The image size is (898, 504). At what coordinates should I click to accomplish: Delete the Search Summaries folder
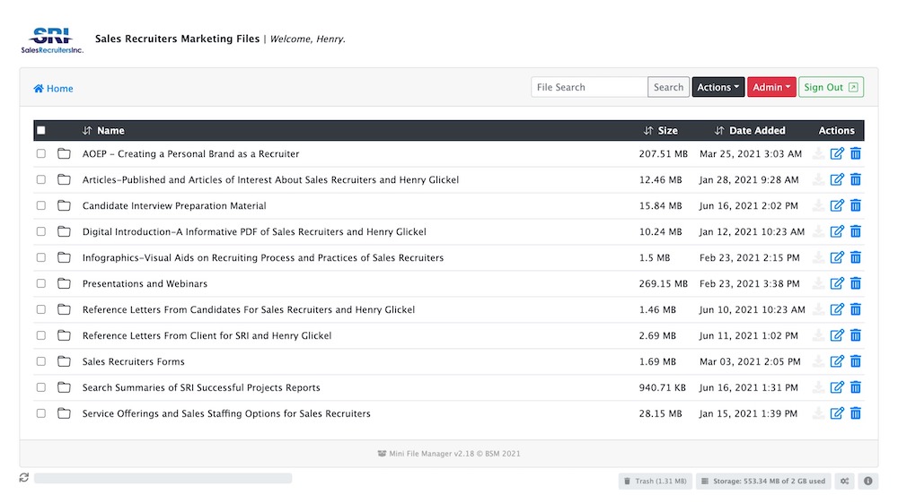point(856,387)
